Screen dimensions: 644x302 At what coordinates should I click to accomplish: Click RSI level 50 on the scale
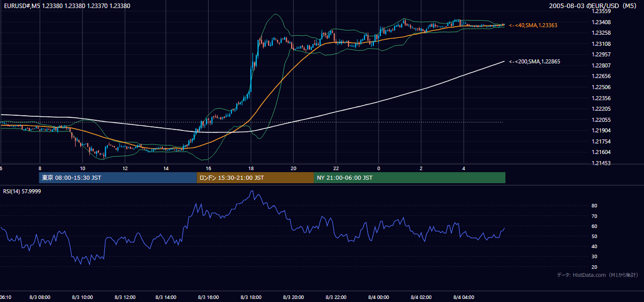pos(595,236)
